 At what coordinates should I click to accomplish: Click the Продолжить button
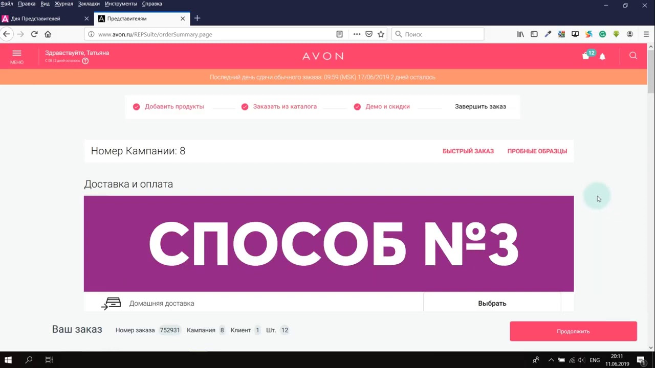573,331
